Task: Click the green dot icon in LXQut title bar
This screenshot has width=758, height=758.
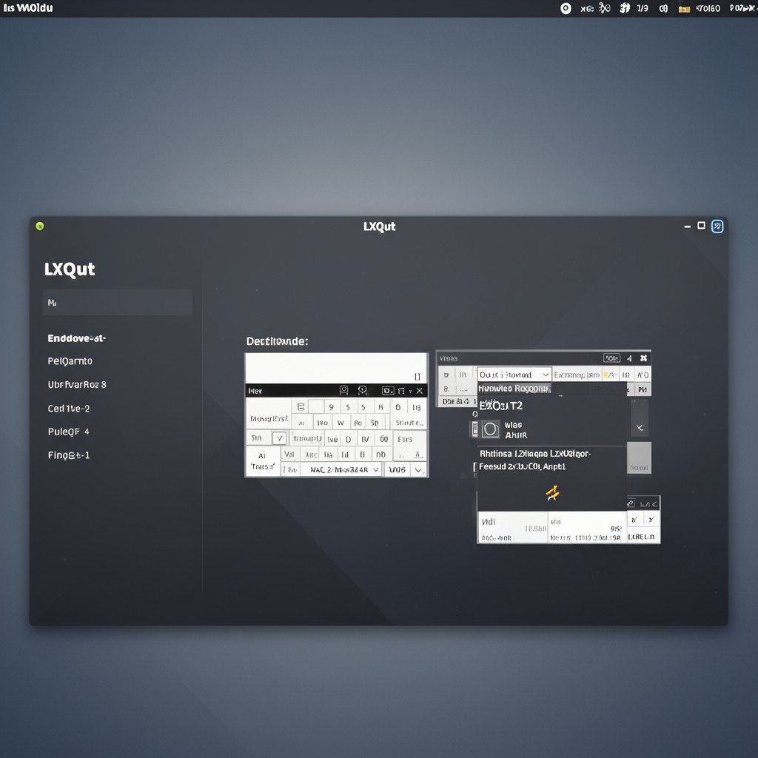Action: click(40, 226)
